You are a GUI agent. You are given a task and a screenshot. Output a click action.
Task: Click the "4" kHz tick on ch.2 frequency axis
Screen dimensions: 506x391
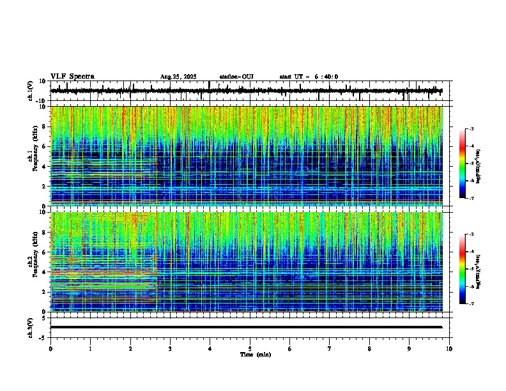pos(45,272)
